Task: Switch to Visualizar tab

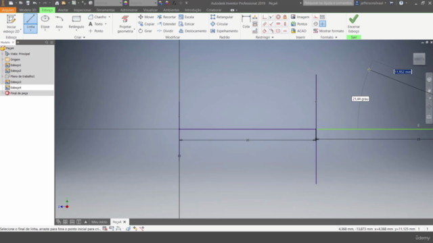Action: (150, 10)
